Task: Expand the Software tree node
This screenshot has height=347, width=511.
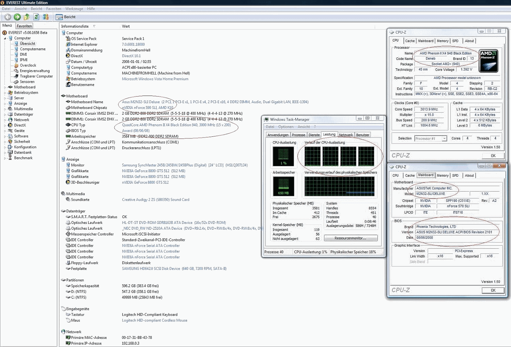Action: click(x=5, y=136)
